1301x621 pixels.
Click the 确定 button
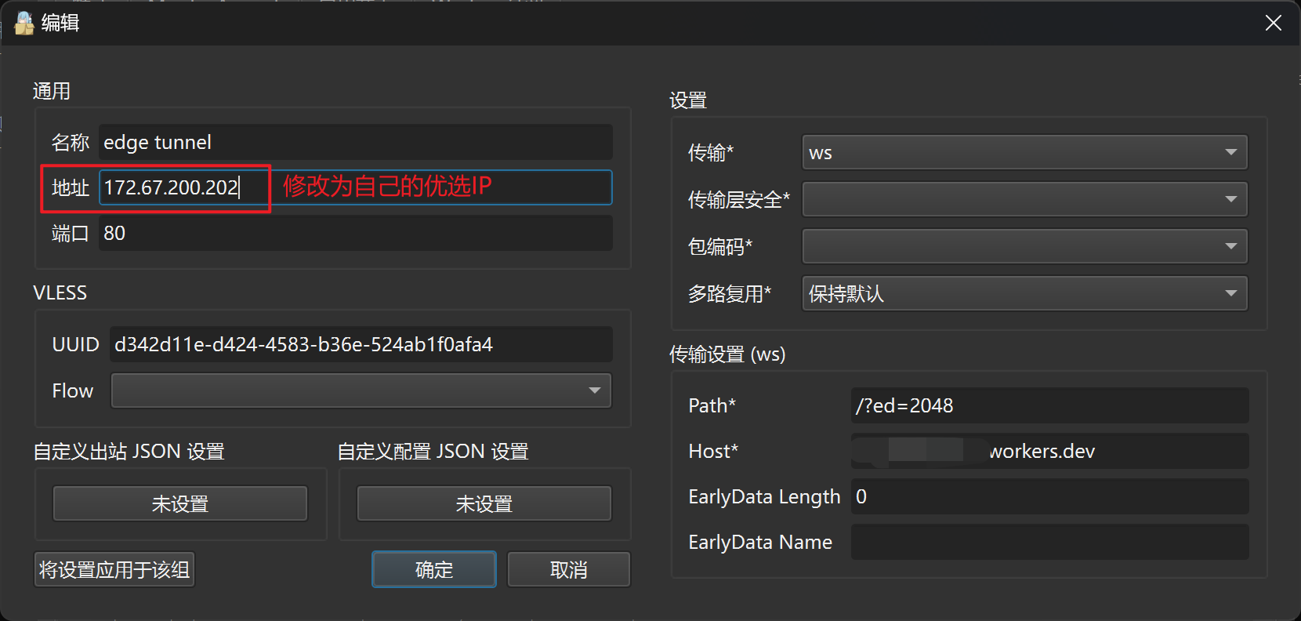click(434, 569)
